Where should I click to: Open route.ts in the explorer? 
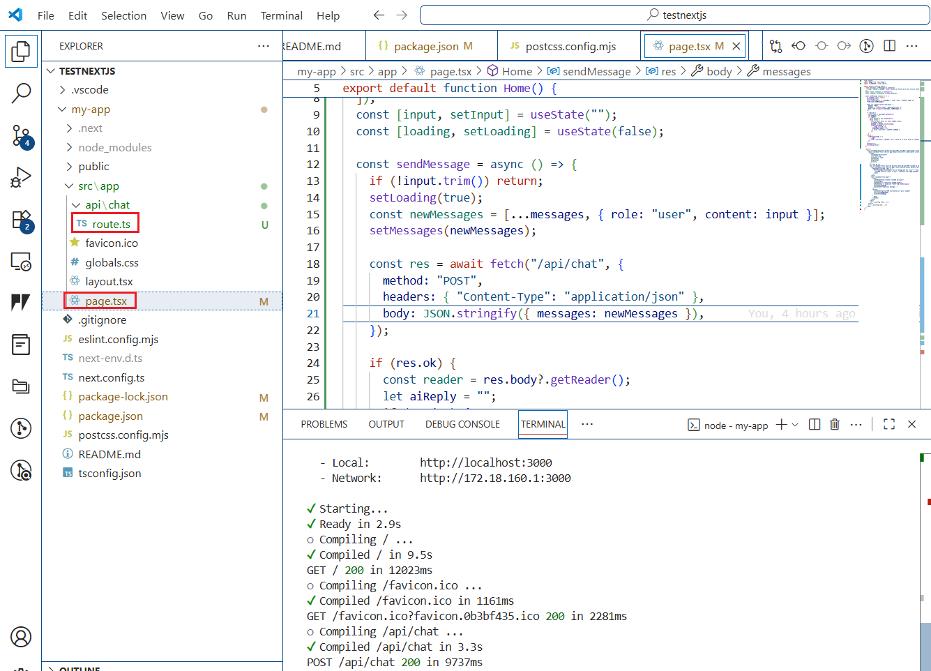(x=162, y=225)
